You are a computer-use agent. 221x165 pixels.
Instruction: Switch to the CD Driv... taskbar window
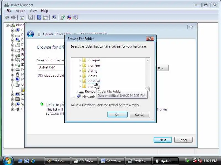point(84,161)
